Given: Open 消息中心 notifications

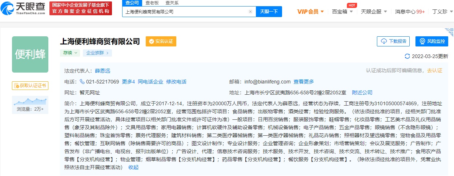Looking at the screenshot, I should pos(410,12).
